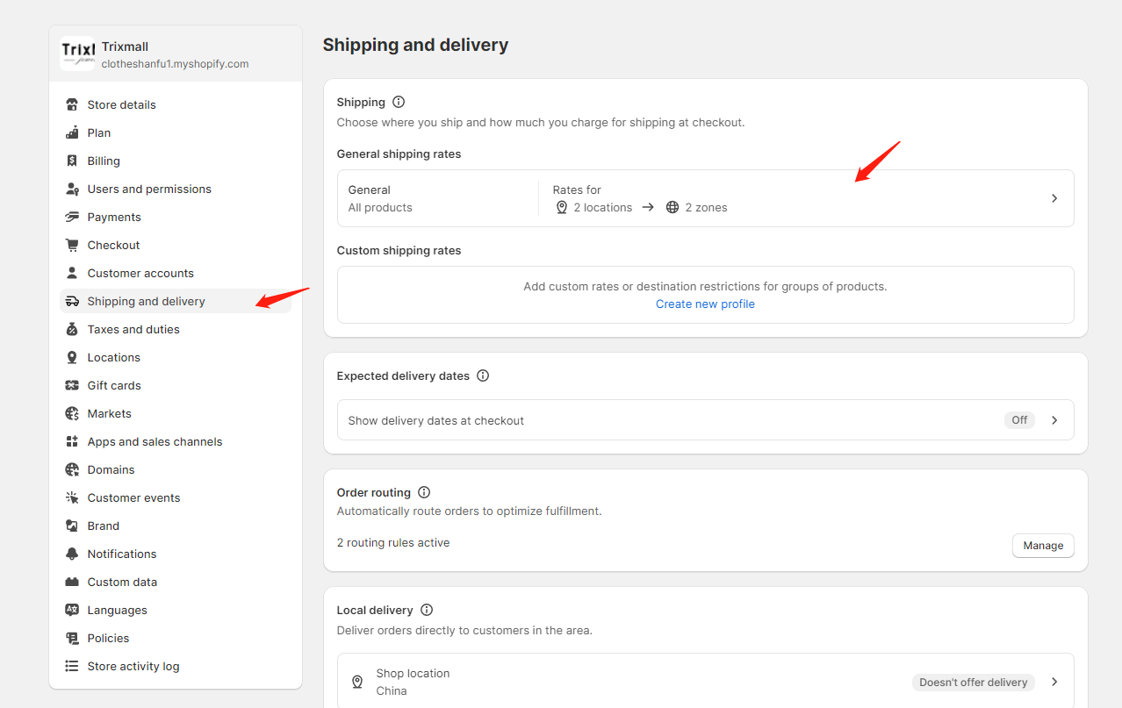Click General All products profile label
This screenshot has height=708, width=1122.
(x=380, y=198)
